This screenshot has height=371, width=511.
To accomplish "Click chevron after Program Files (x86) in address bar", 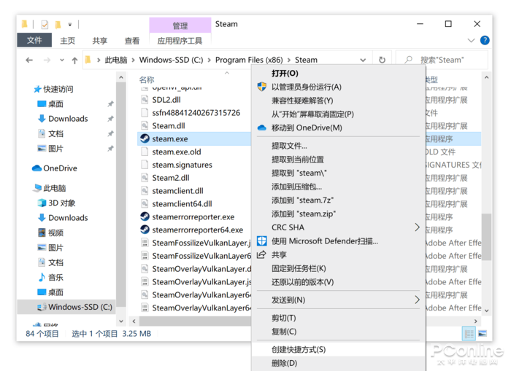I will coord(289,60).
